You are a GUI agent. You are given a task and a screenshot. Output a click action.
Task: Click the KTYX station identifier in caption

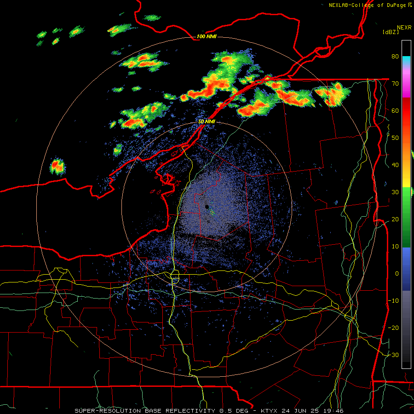[x=270, y=411]
